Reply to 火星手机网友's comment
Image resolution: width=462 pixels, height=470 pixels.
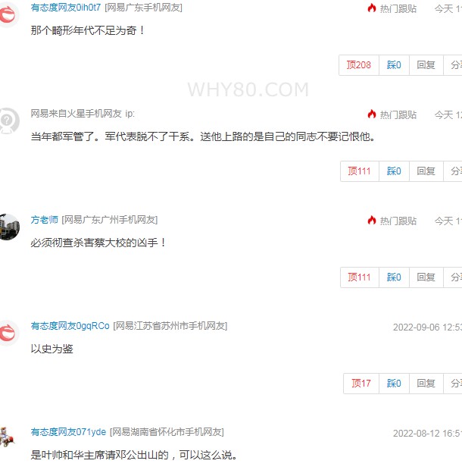(426, 171)
